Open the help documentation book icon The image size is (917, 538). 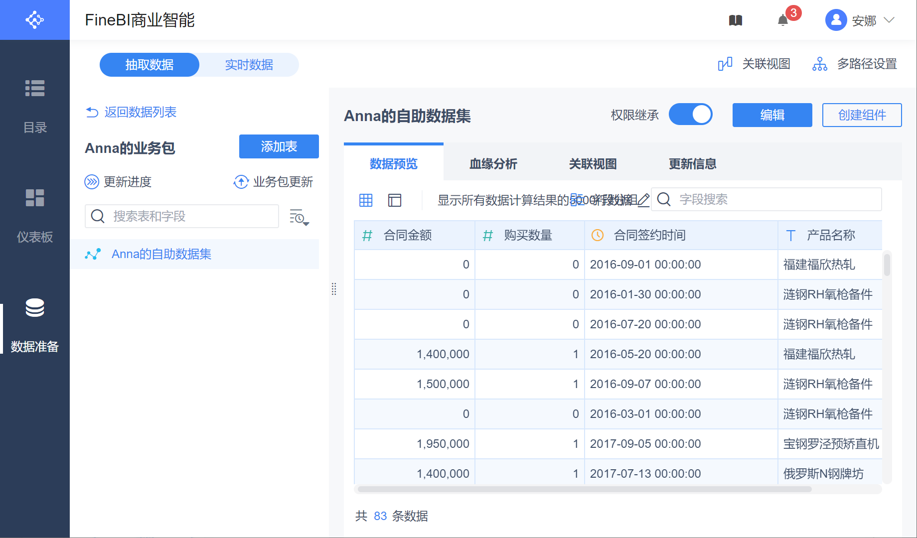coord(736,20)
